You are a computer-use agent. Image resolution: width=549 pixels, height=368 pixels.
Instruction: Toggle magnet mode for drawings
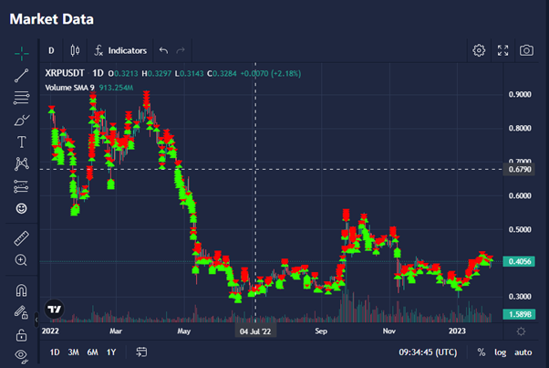[x=21, y=290]
